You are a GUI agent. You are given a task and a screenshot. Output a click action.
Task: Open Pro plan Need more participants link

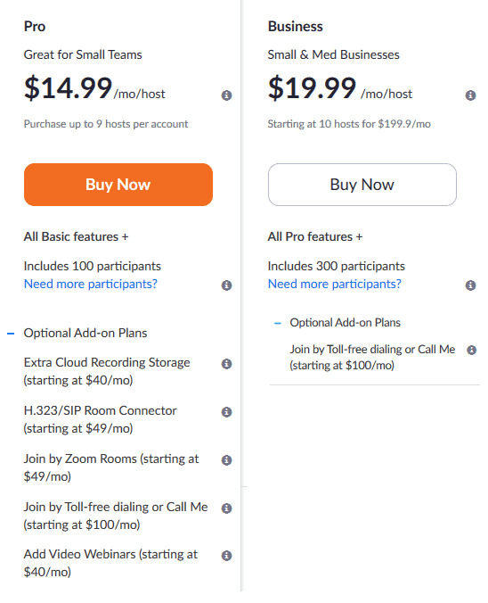[x=91, y=284]
